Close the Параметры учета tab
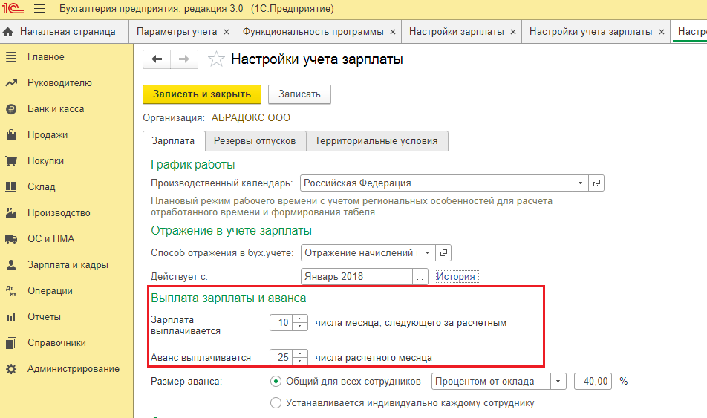 227,32
